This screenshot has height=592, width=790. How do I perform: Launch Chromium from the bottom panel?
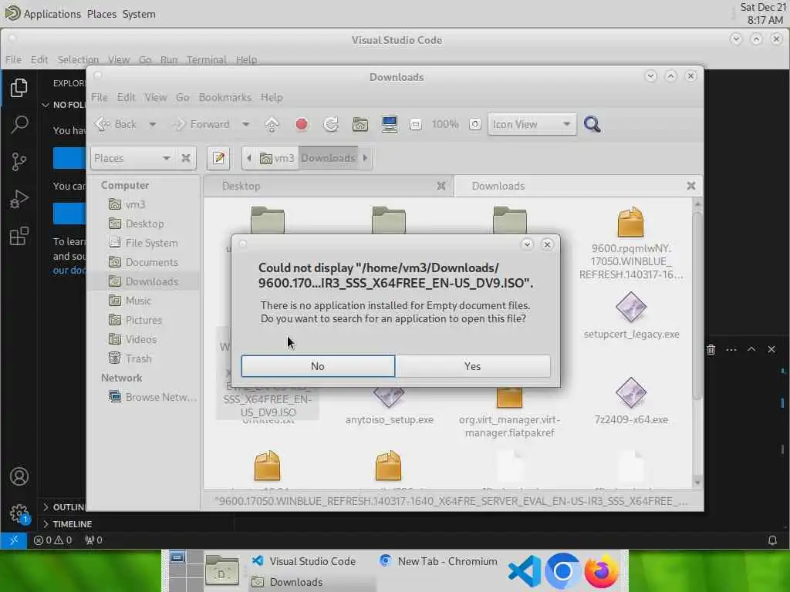562,571
